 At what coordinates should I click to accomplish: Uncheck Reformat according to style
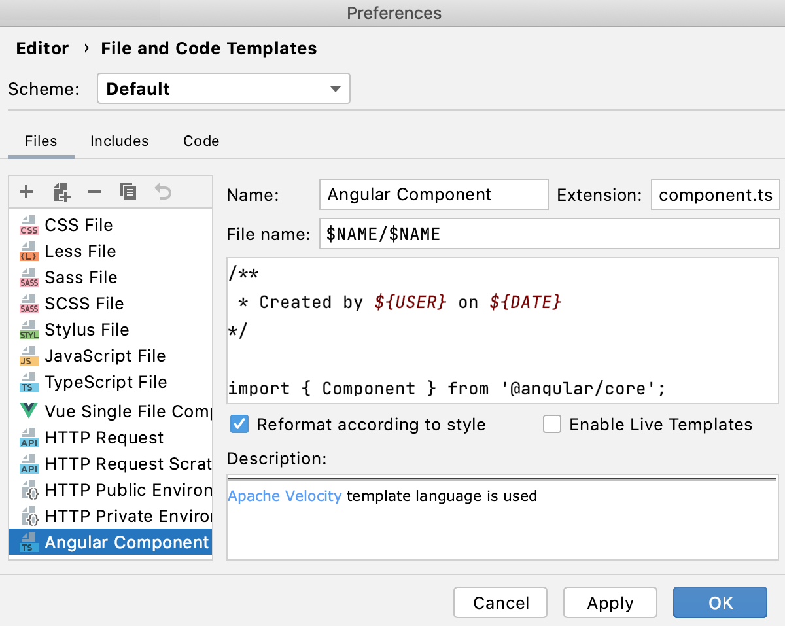tap(240, 425)
